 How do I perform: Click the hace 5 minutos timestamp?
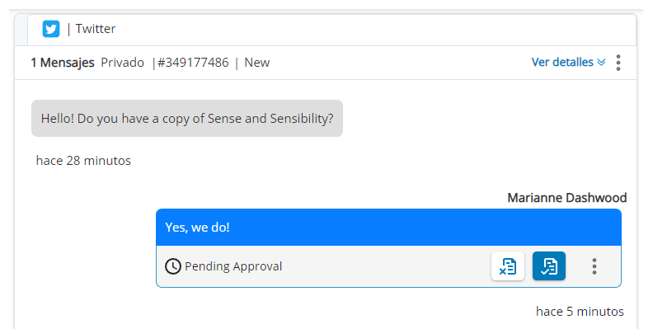point(580,312)
